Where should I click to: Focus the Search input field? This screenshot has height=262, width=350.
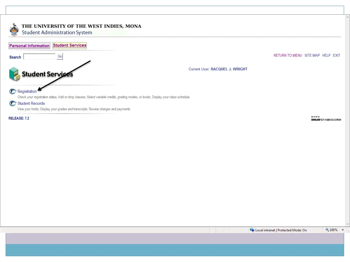(39, 57)
